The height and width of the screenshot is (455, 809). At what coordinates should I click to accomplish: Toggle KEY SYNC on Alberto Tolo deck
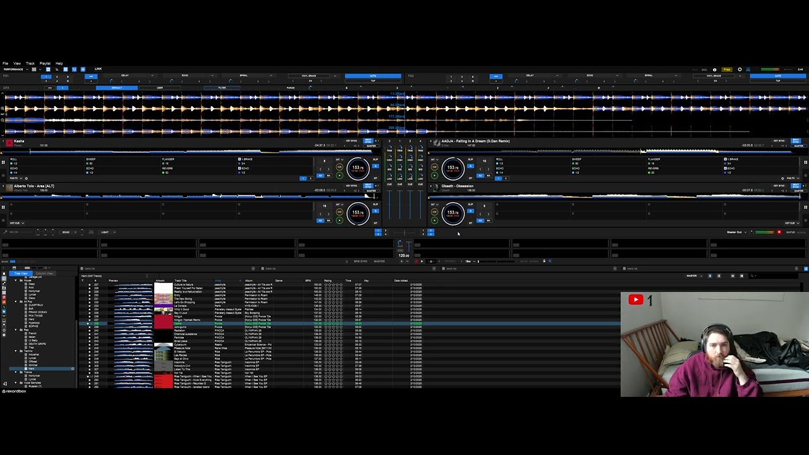click(351, 185)
